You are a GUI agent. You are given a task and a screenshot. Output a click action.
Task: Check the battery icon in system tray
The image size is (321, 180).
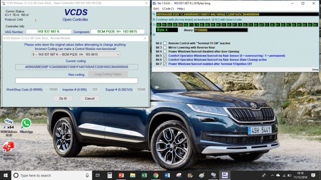point(289,175)
